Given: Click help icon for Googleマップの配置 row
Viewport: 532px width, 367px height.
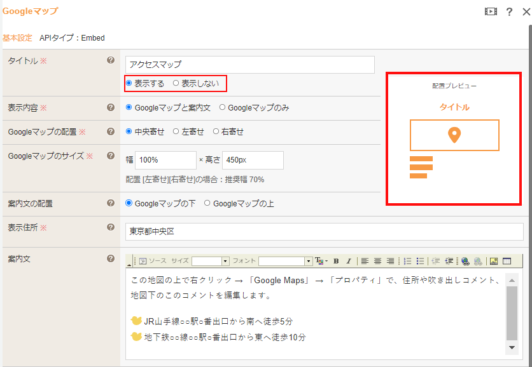Looking at the screenshot, I should pyautogui.click(x=111, y=131).
